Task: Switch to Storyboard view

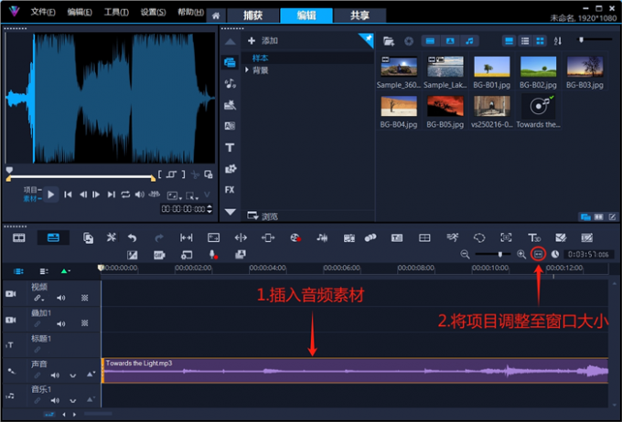Action: tap(18, 237)
